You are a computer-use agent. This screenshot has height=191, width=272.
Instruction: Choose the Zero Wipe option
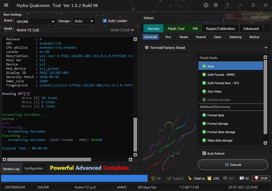pos(230,91)
